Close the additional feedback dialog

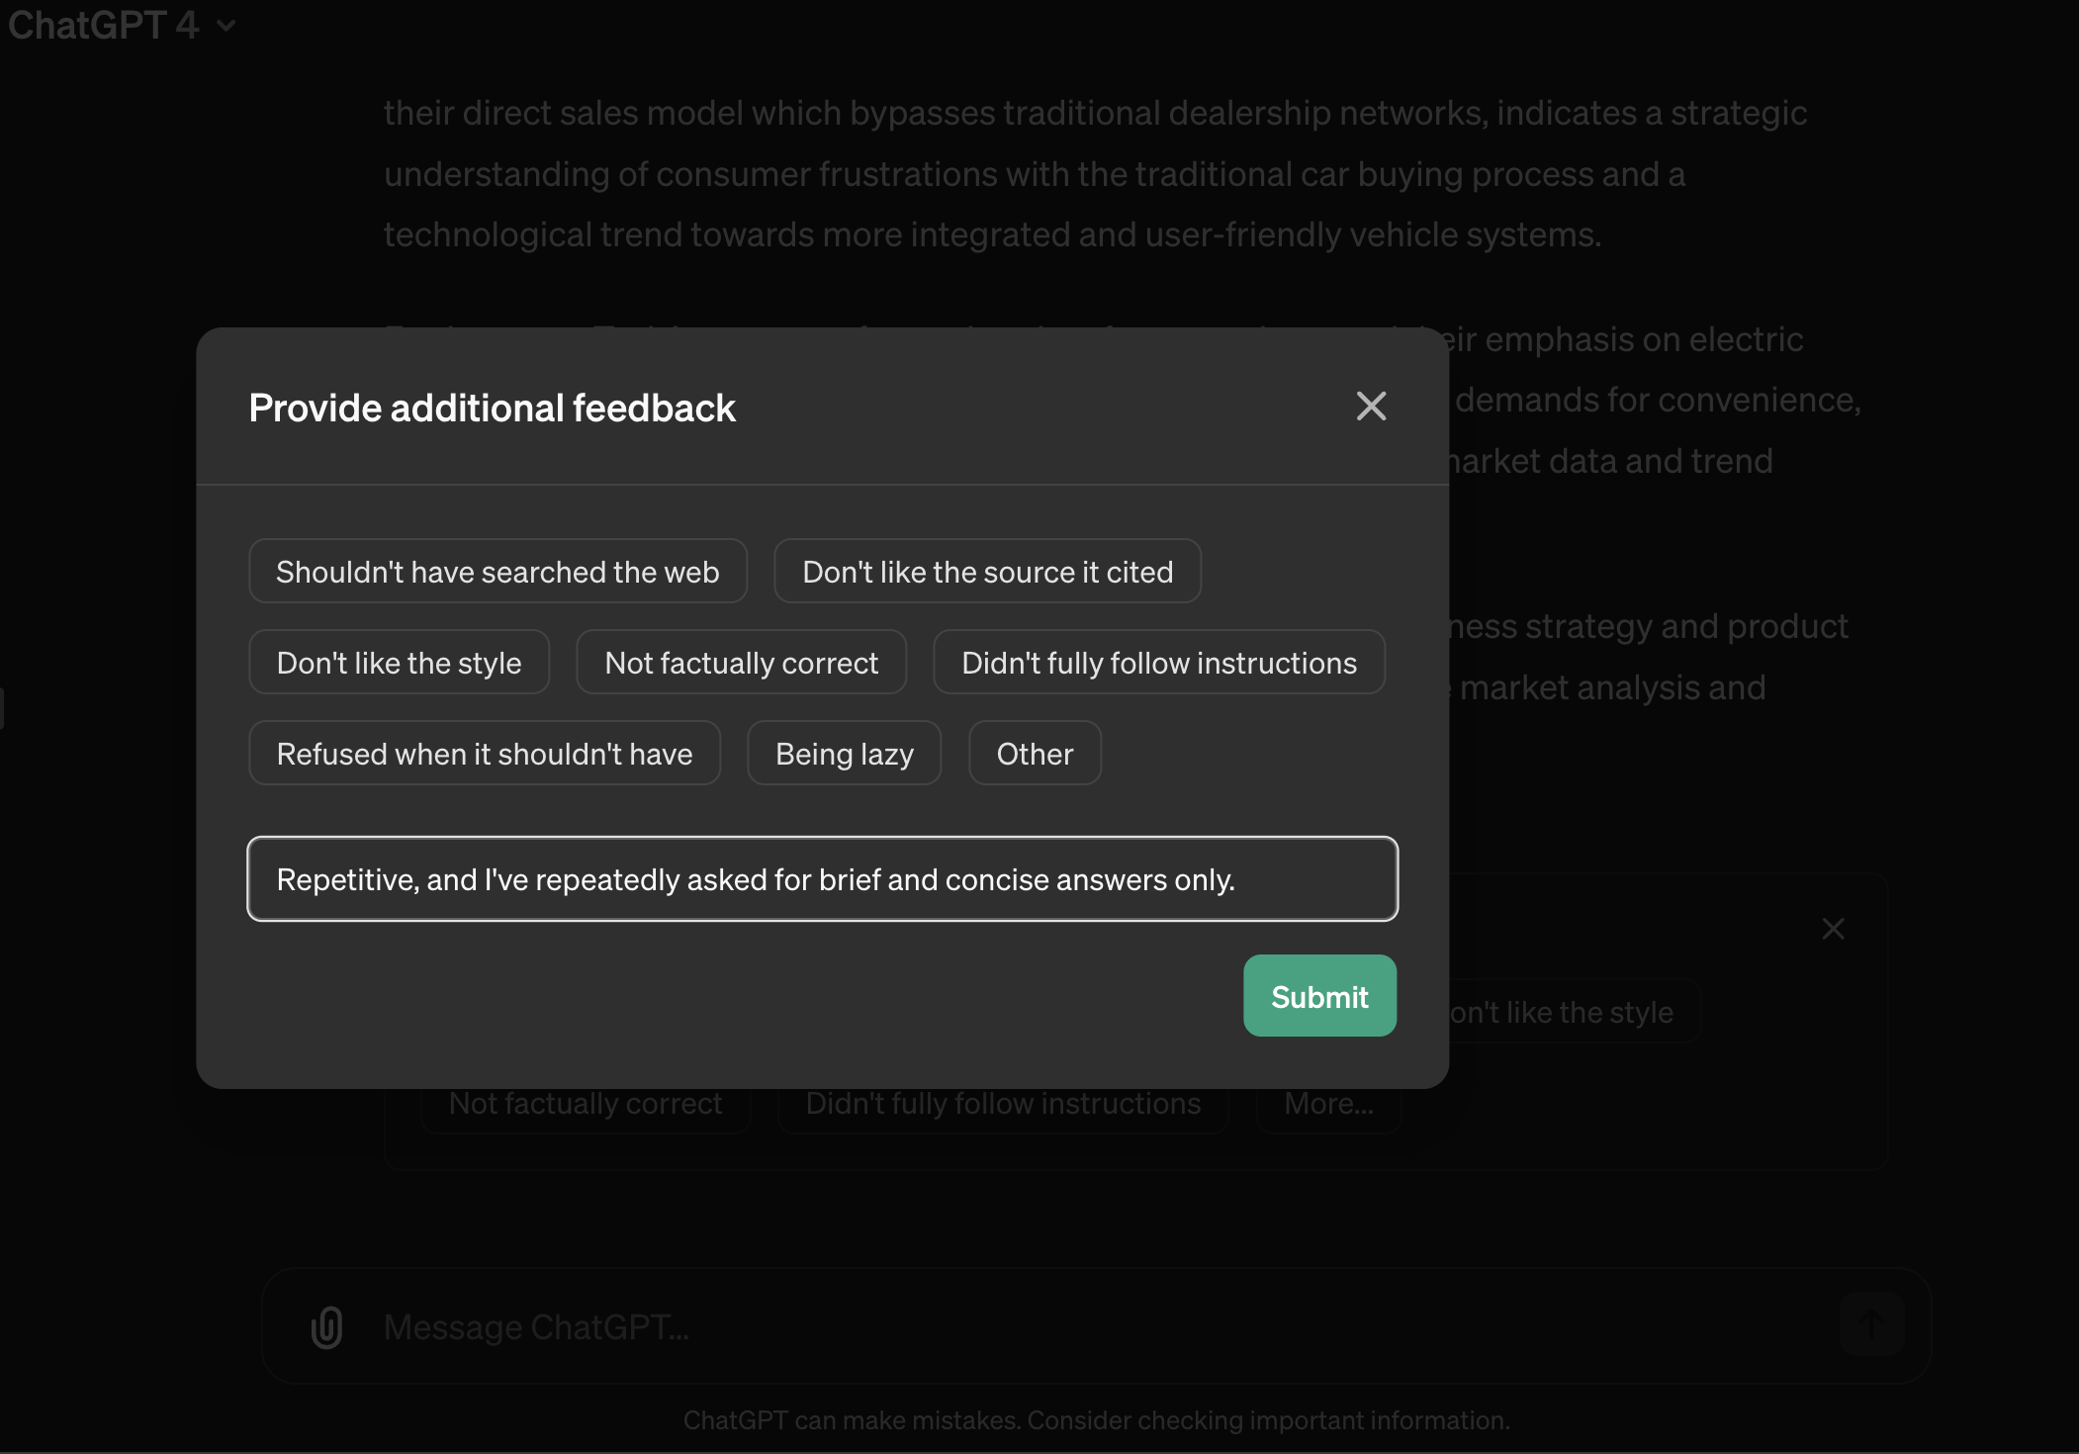click(1371, 406)
